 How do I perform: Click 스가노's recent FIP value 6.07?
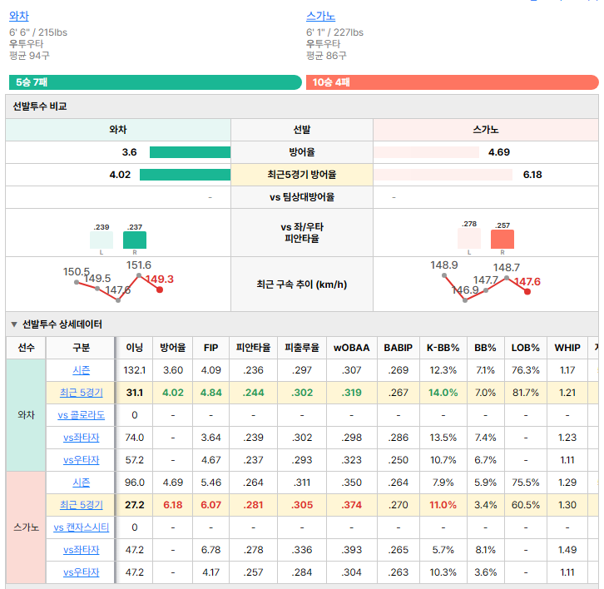coord(210,505)
